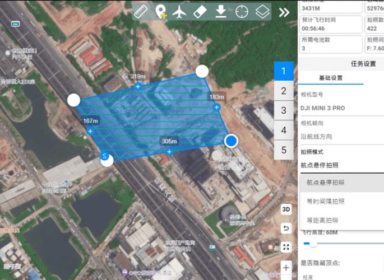Tap the 167m edge length label
The height and width of the screenshot is (280, 384).
point(90,121)
